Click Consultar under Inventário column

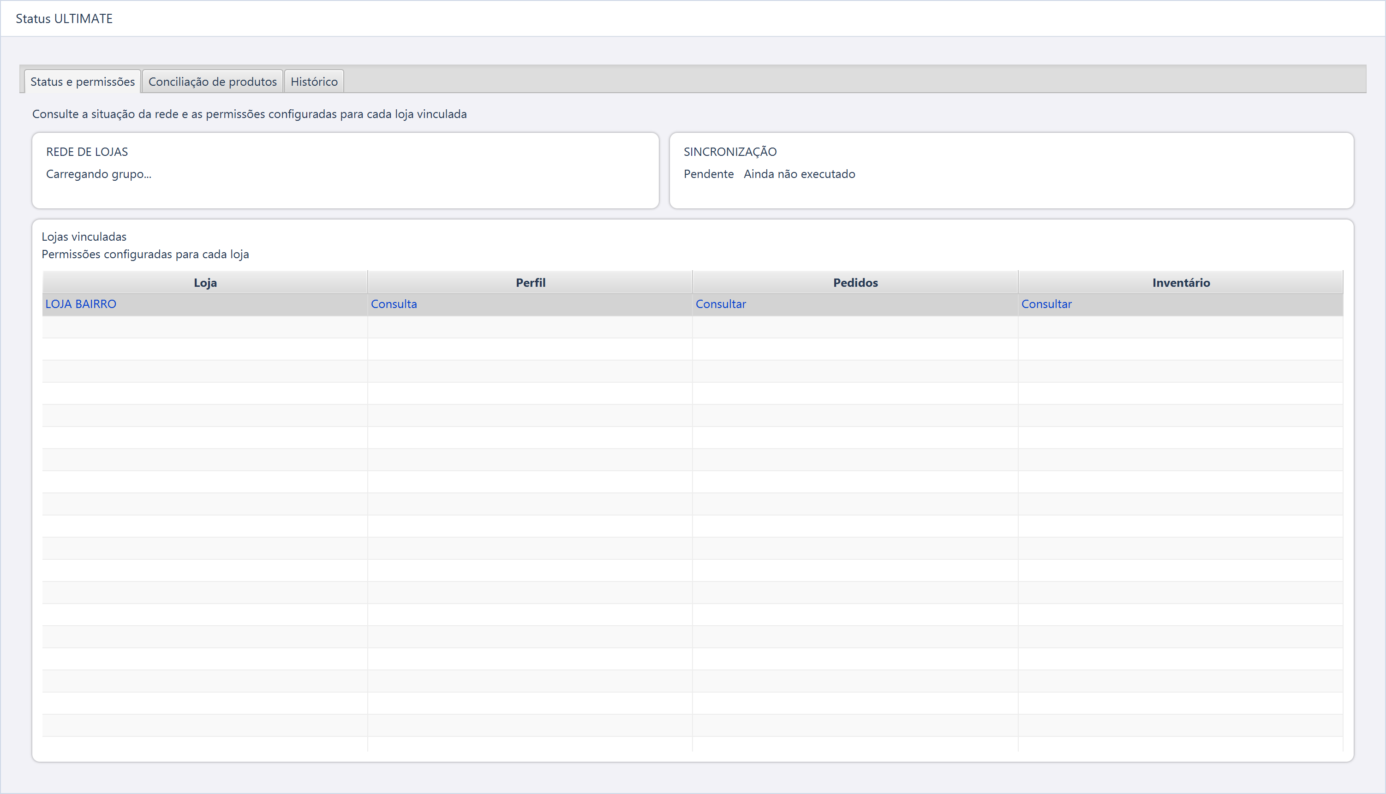[x=1046, y=304]
